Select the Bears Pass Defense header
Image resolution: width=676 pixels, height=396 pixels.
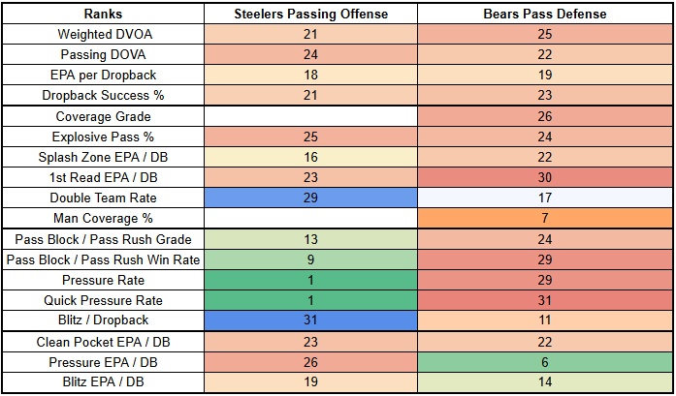coord(546,15)
